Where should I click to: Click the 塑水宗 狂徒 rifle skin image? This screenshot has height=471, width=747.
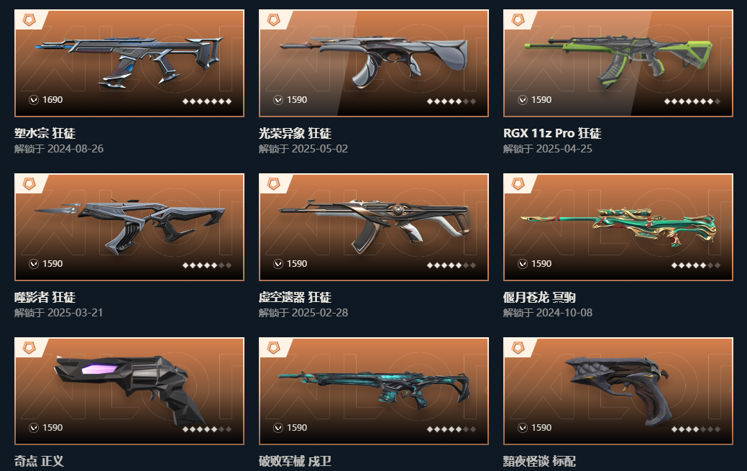pos(129,63)
